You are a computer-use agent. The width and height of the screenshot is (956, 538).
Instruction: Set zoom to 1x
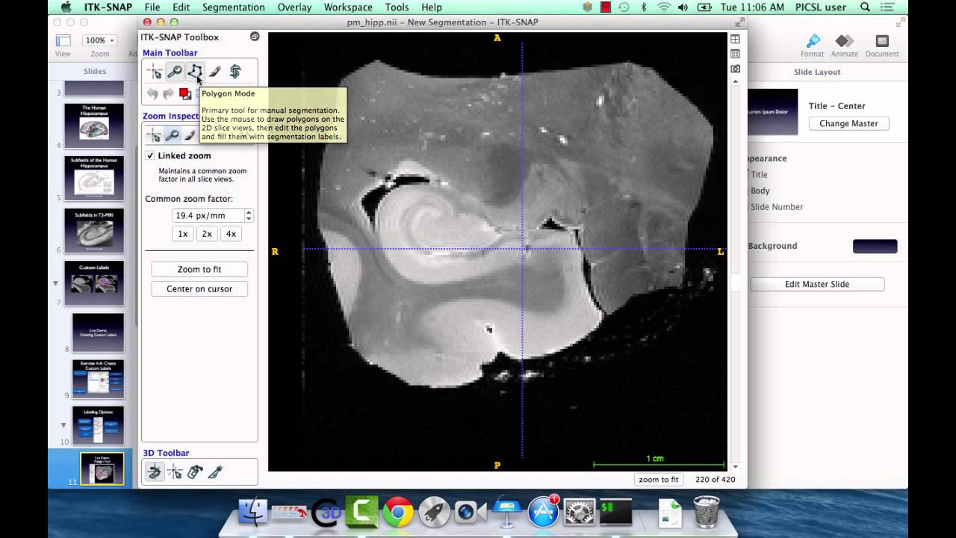coord(182,234)
